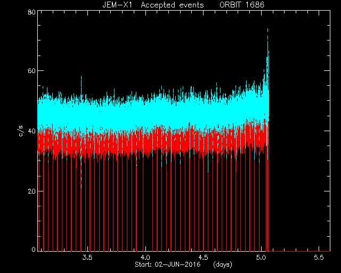Click the 'Start: 02-JUN-2016' axis caption
This screenshot has height=273, width=341.
click(x=168, y=264)
